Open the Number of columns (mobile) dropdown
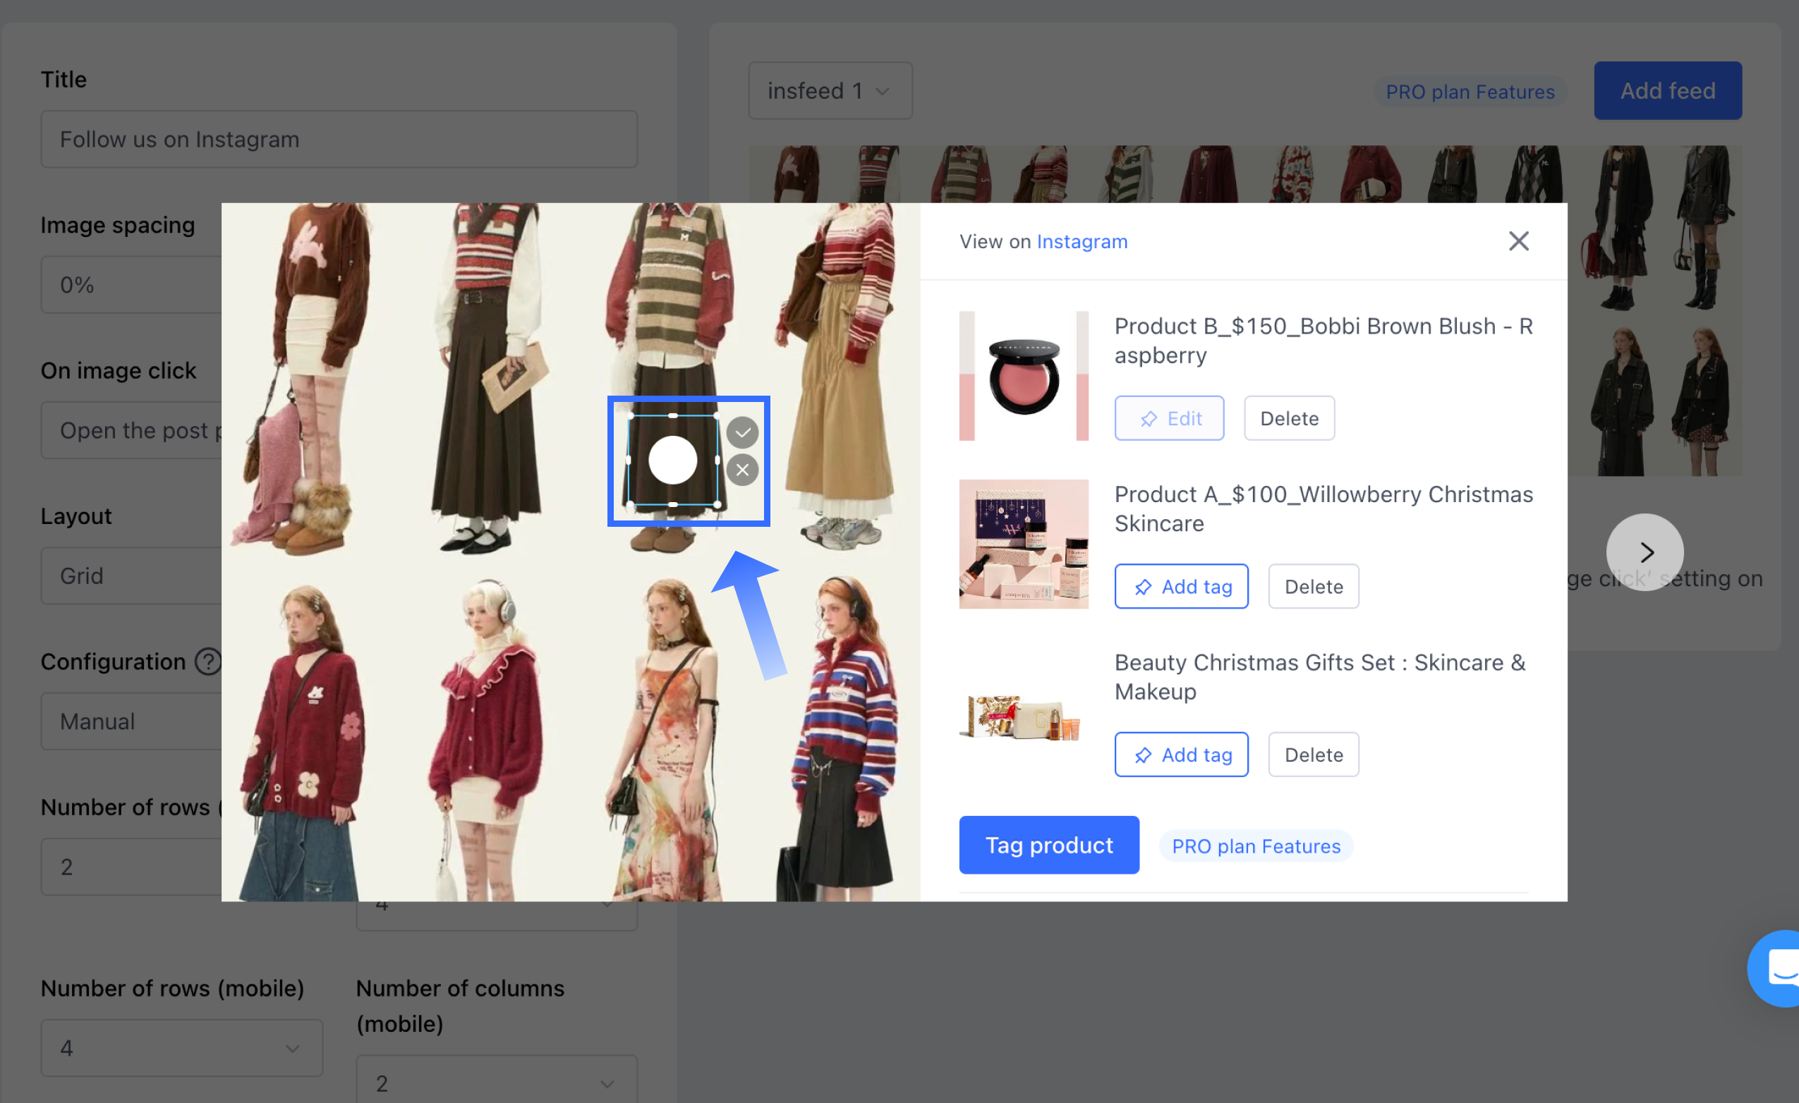 pos(497,1083)
